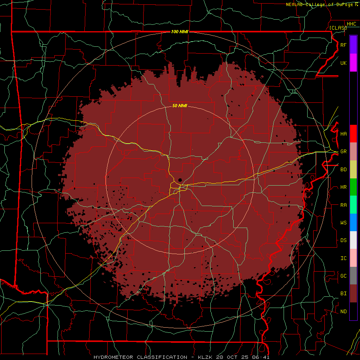Click the ND legend label
Screen dimensions: 360x360
pos(343,312)
